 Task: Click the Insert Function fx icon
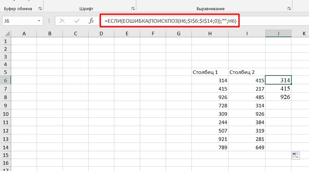(91, 21)
